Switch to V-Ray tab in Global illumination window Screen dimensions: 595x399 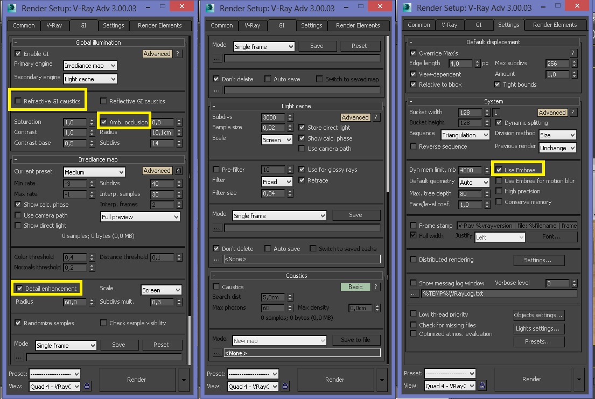54,25
